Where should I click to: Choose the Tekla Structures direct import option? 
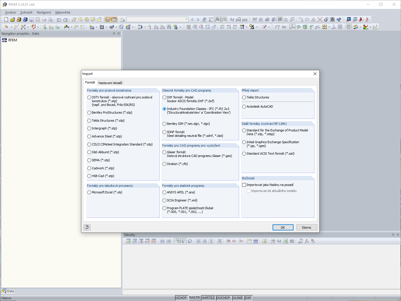coord(244,97)
